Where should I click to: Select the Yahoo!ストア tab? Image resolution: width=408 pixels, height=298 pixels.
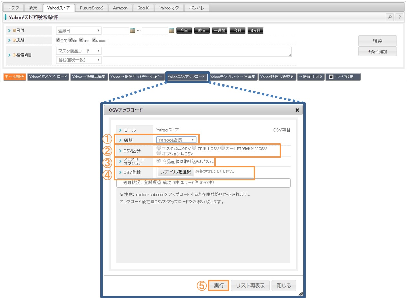tap(59, 8)
